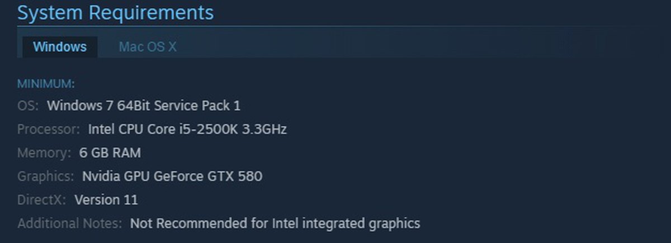Click empty tab strip beside Mac OS X
The height and width of the screenshot is (243, 671).
(x=425, y=47)
